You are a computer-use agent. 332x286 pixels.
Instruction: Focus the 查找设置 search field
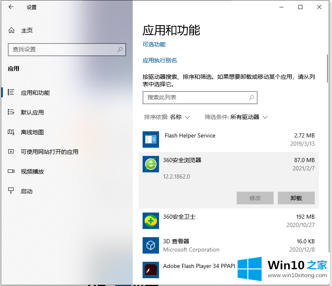(67, 50)
